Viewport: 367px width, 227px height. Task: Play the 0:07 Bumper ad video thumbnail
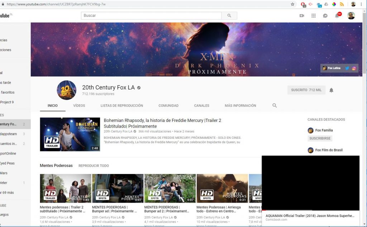coord(118,188)
